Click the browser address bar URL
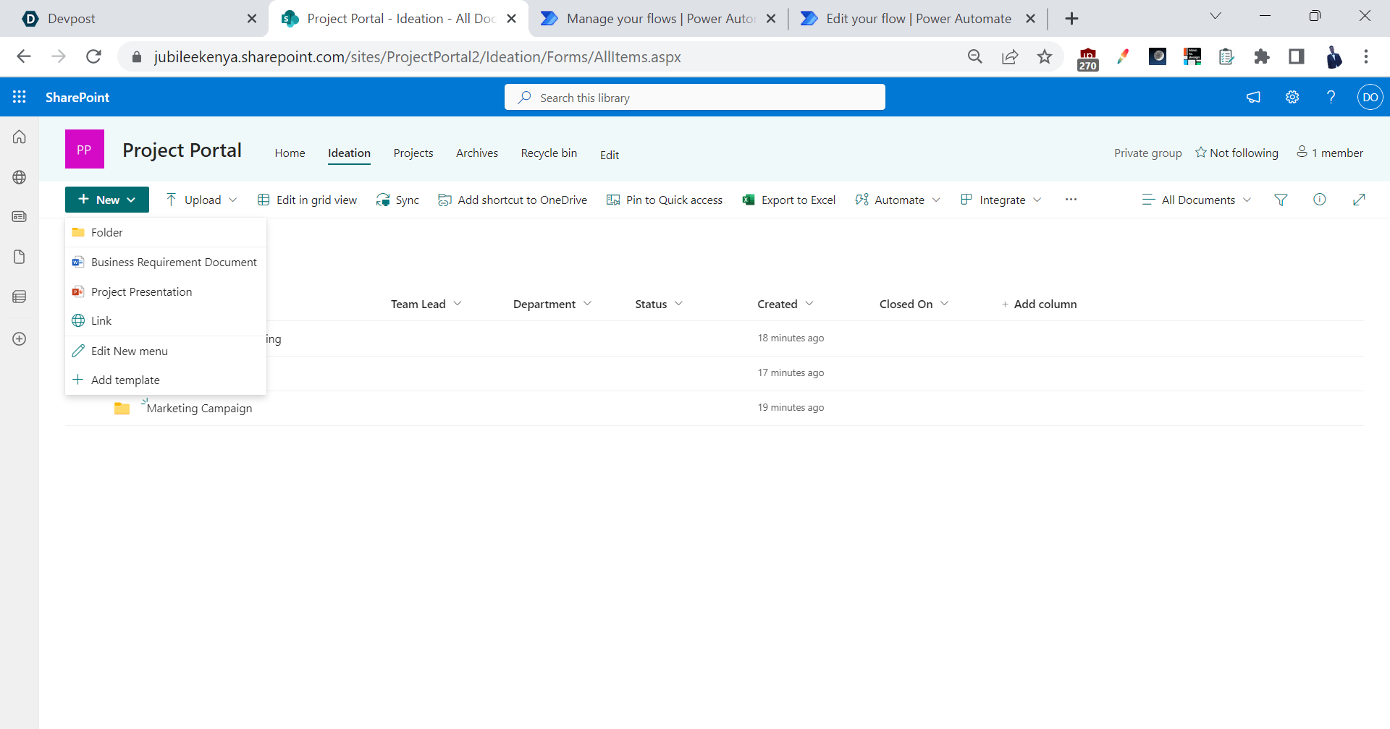Screen dimensions: 1390x729 (417, 56)
